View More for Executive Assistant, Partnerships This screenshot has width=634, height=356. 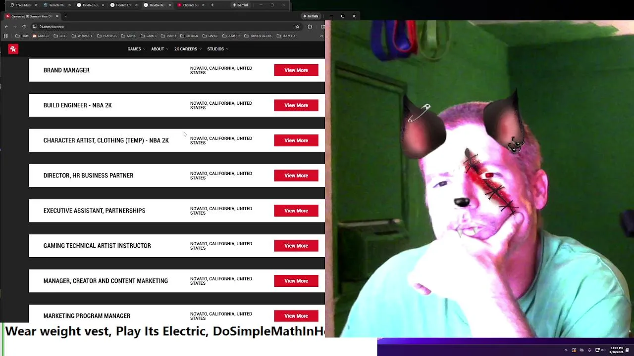[x=296, y=211]
